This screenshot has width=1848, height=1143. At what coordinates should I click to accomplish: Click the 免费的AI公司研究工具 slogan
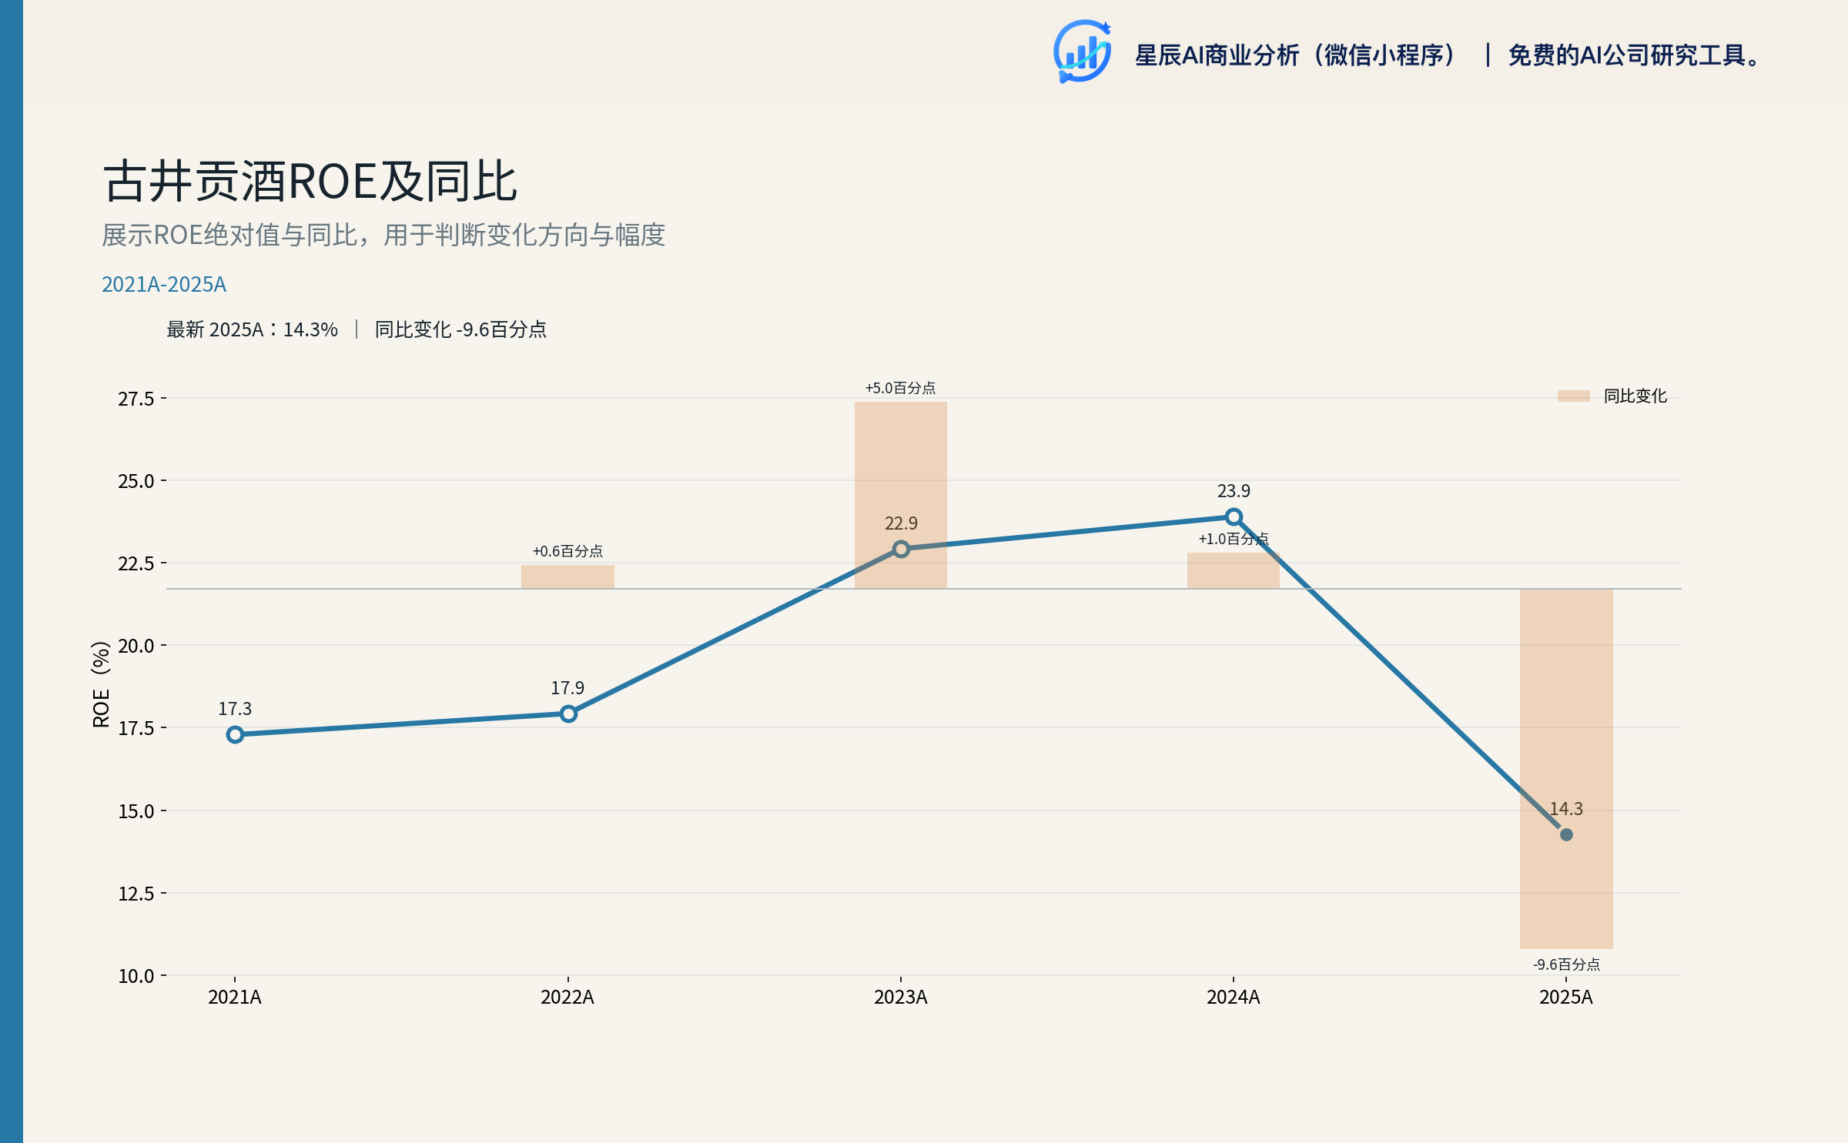(1635, 55)
